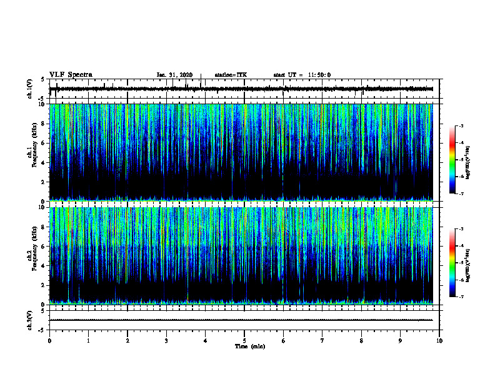Click the time axis tick label "10"
Viewport: 495px width, 382px height.
point(439,341)
